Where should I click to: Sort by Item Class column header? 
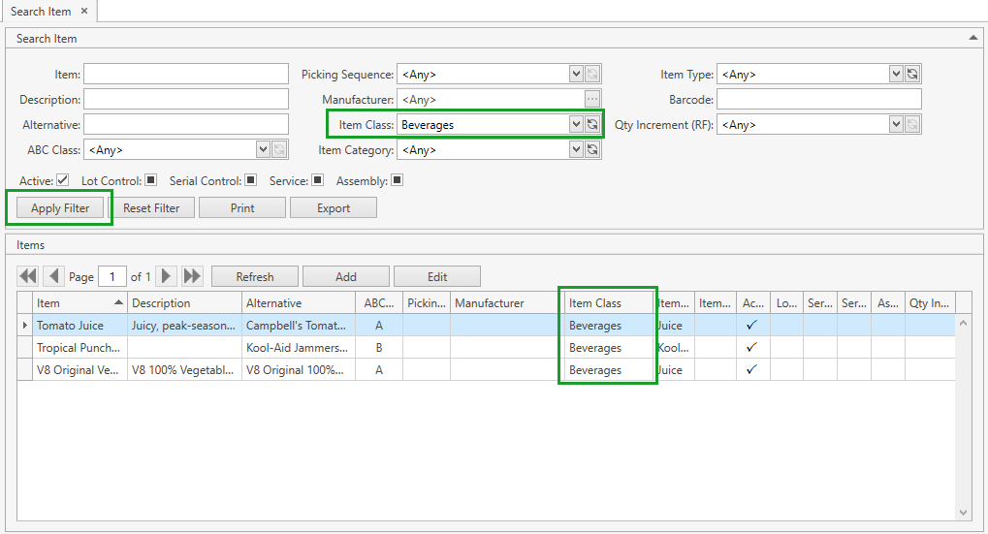tap(608, 303)
